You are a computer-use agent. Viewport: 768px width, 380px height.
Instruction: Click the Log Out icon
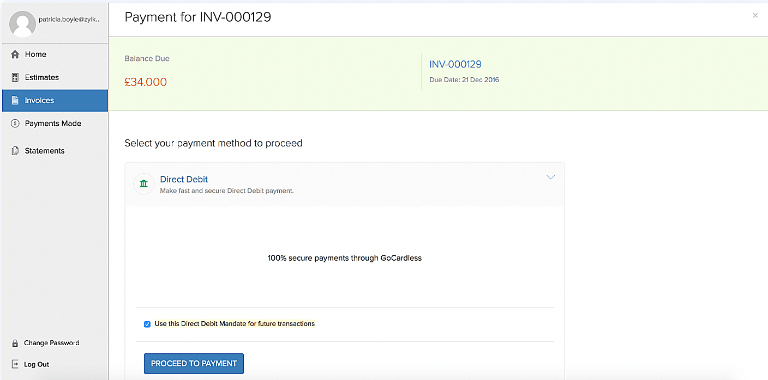[x=14, y=364]
